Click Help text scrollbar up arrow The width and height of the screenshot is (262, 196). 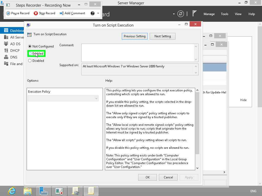click(x=197, y=90)
